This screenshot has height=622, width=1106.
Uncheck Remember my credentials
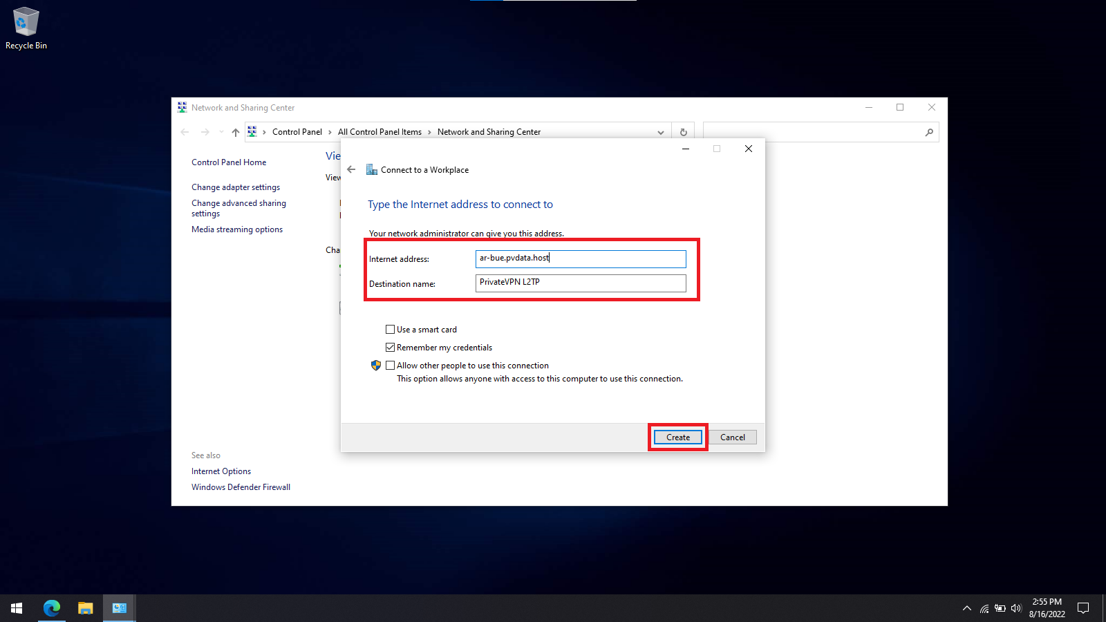click(391, 348)
